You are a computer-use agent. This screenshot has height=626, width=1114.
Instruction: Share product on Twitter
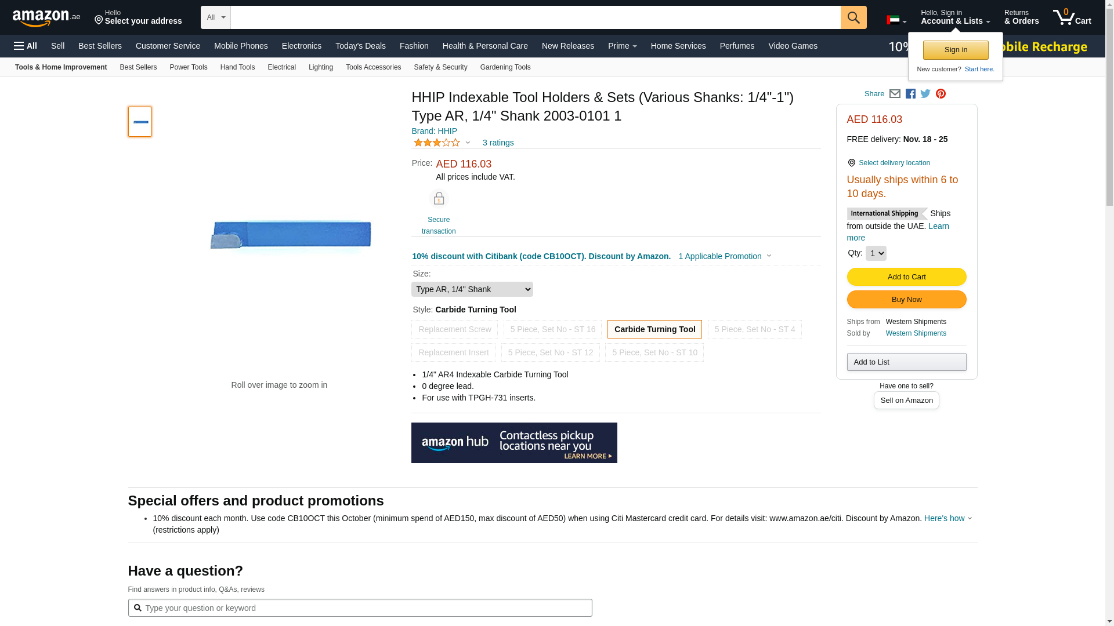click(925, 94)
